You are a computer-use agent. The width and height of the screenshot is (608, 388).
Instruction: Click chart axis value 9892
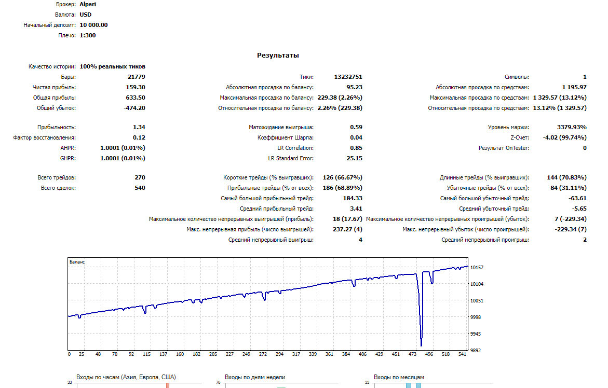(476, 351)
